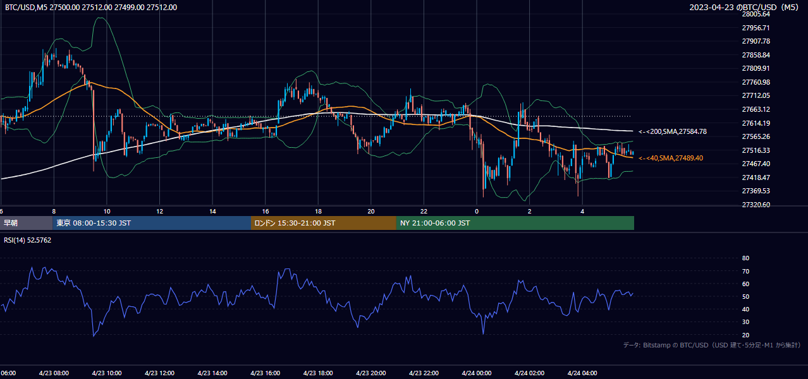Click the price axis value 27565.26

click(756, 136)
